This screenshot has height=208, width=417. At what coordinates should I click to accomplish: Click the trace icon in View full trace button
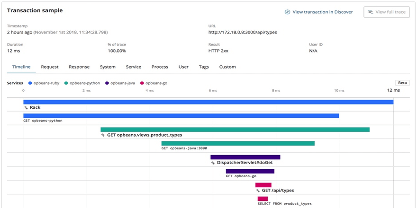click(370, 12)
